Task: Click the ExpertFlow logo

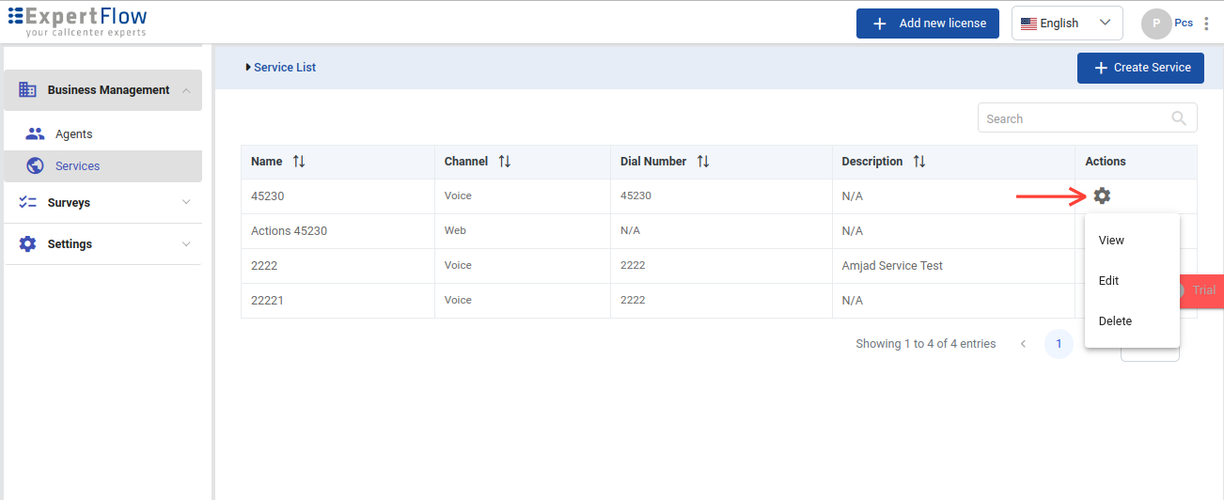Action: (x=78, y=23)
